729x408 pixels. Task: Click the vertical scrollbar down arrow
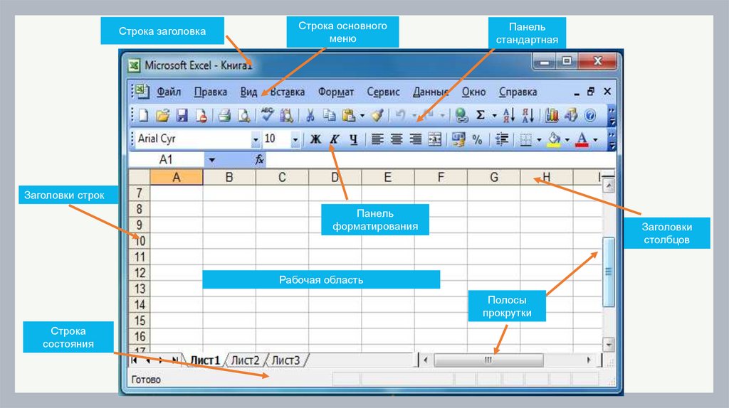(608, 345)
